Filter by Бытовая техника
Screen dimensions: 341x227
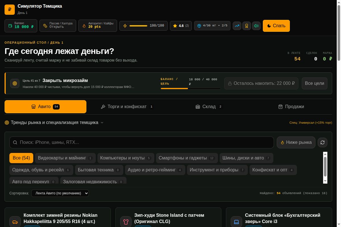coord(99,170)
